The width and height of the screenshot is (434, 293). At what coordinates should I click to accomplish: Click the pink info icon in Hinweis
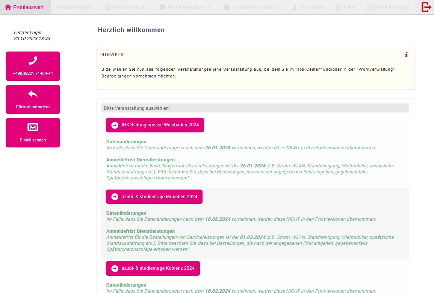[406, 55]
